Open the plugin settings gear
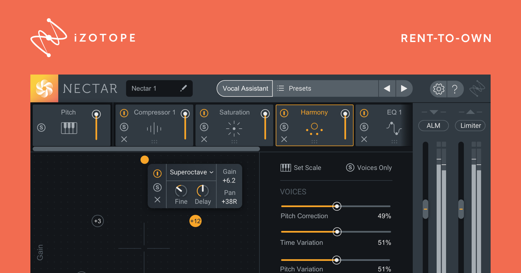This screenshot has width=521, height=273. pyautogui.click(x=439, y=88)
